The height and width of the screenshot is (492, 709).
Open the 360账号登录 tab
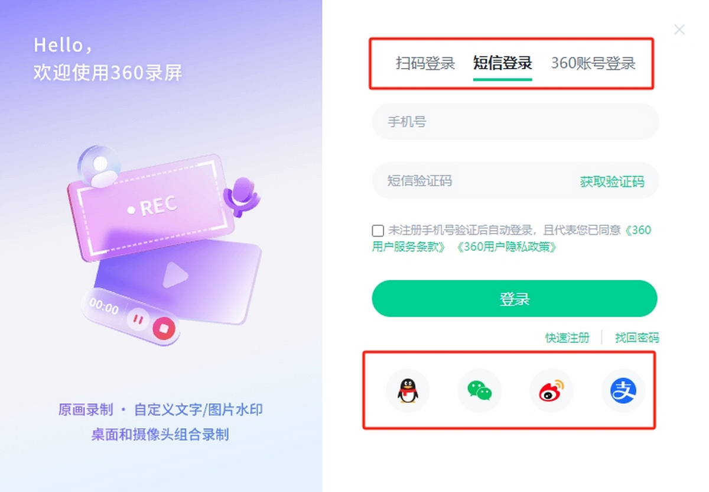[593, 63]
